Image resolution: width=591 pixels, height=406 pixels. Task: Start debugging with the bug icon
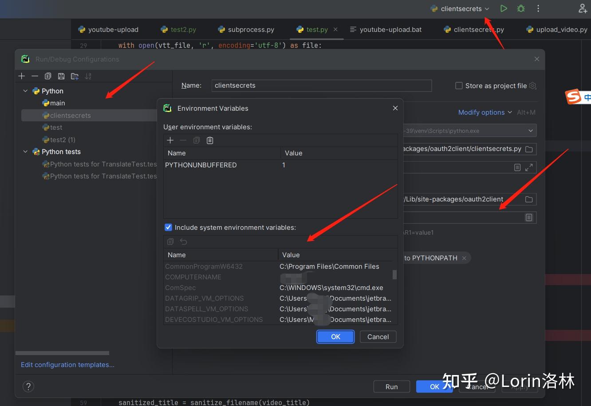coord(521,8)
